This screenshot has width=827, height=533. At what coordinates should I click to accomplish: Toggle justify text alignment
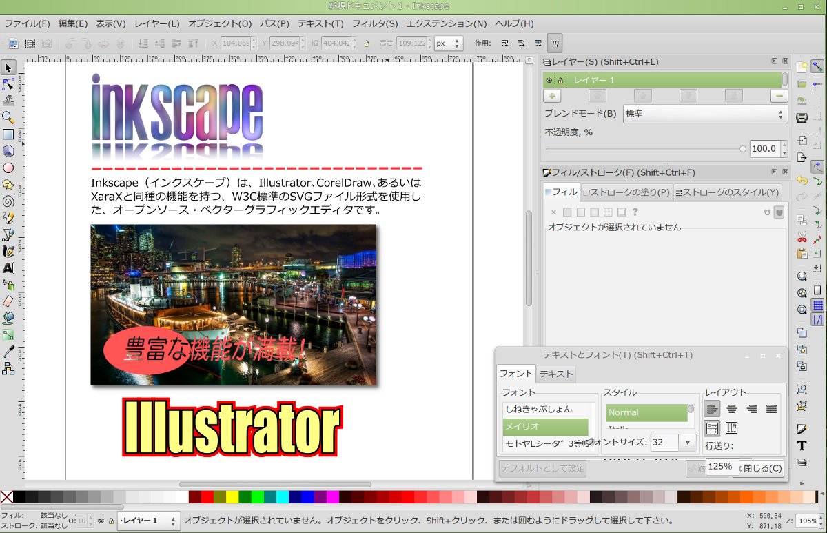click(772, 409)
